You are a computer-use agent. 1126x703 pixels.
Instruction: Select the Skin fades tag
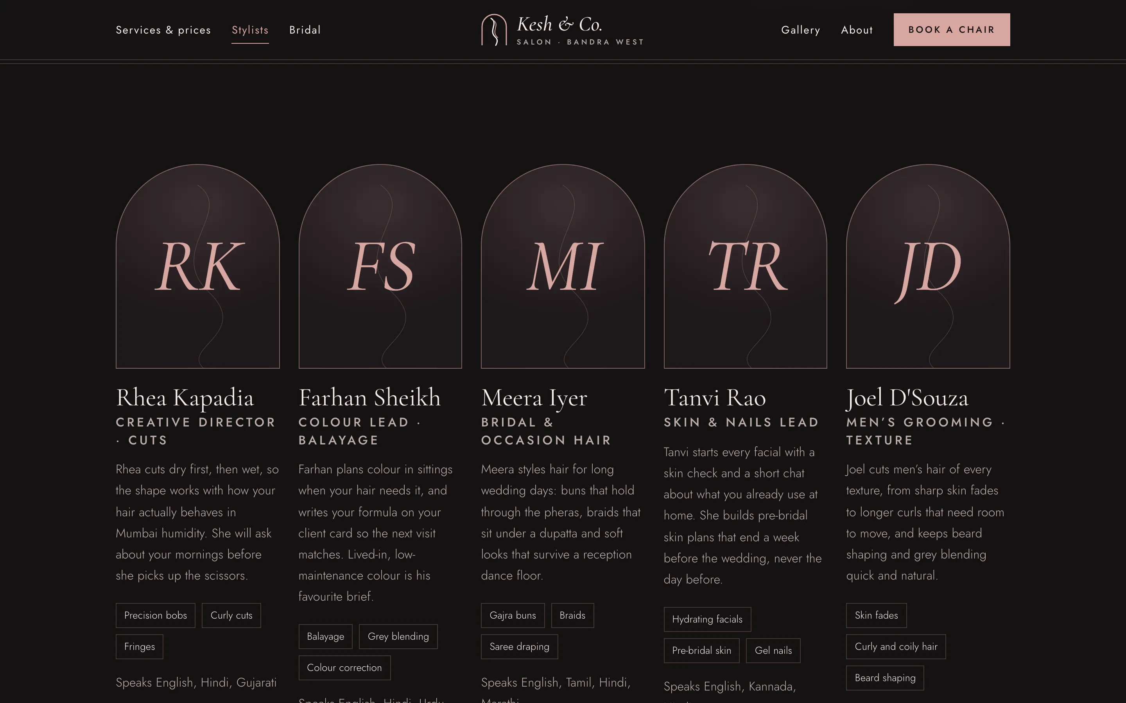coord(876,615)
